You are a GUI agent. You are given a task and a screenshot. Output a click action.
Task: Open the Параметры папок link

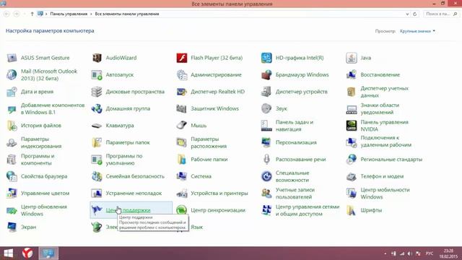pyautogui.click(x=128, y=142)
